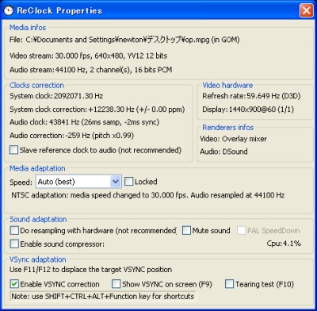This screenshot has height=311, width=317.
Task: Enable sound compressor checkbox
Action: point(14,244)
